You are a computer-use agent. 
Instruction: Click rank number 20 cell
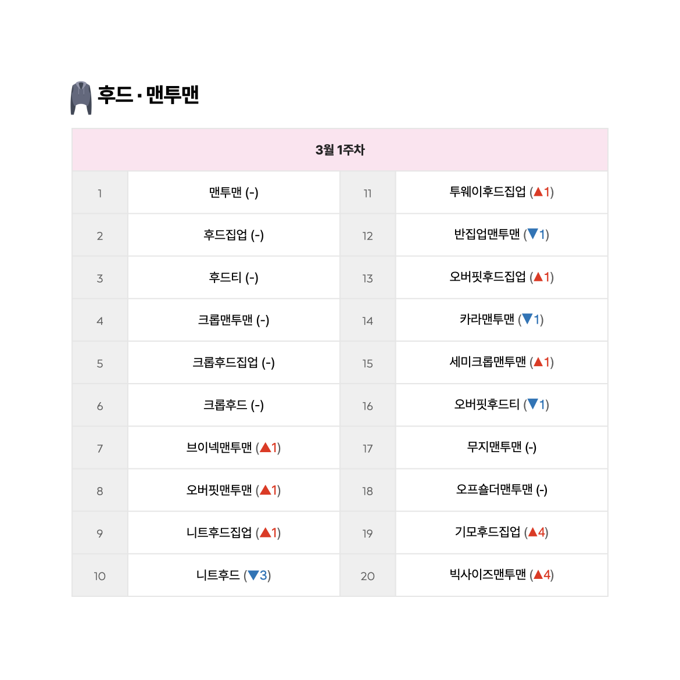coord(368,576)
